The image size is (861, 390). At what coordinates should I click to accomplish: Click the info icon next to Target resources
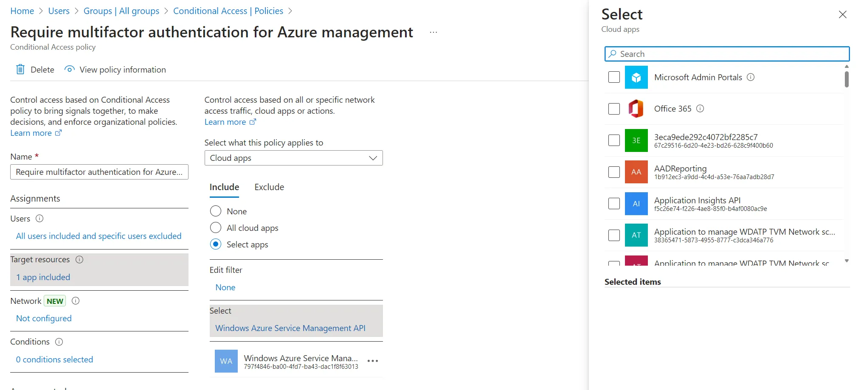click(79, 259)
